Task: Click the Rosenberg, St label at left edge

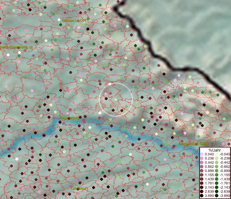Action: [x=16, y=47]
